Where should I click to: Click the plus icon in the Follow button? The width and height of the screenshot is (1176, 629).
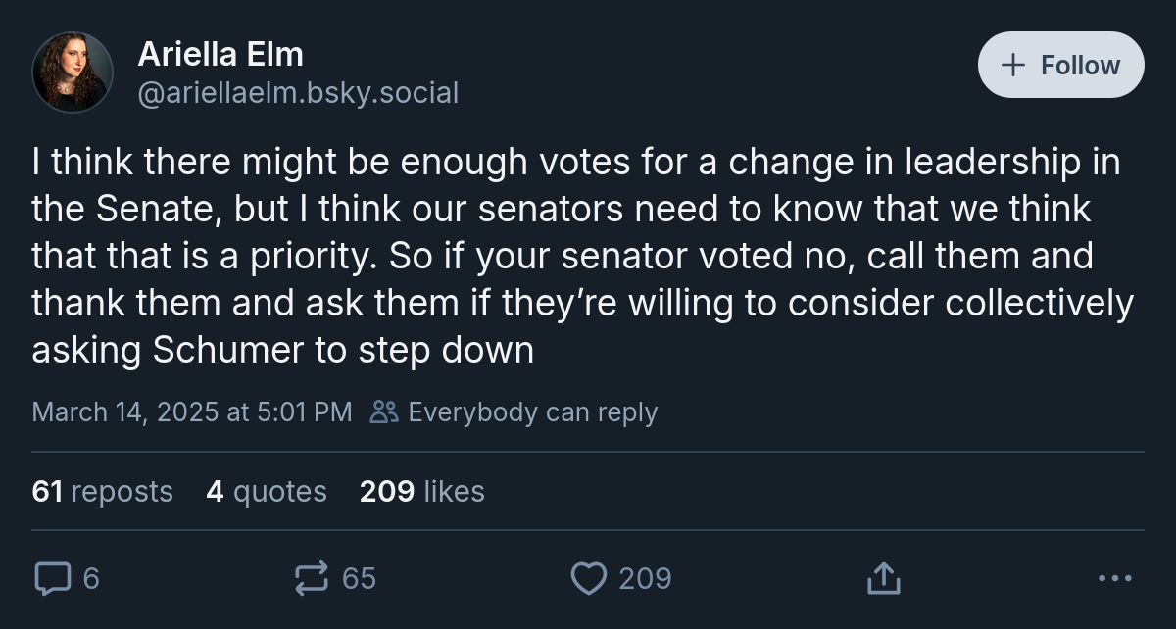click(1012, 66)
